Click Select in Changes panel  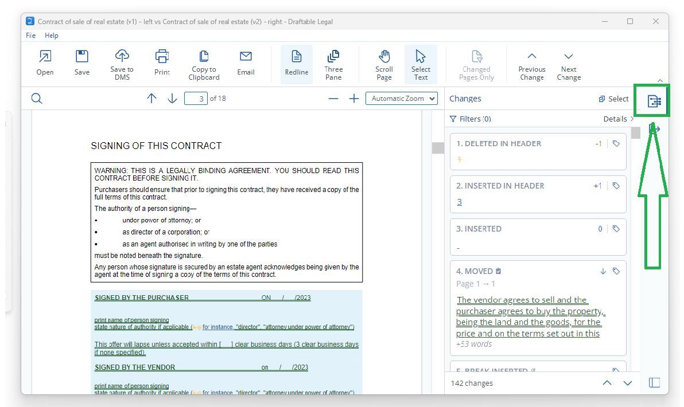click(613, 99)
